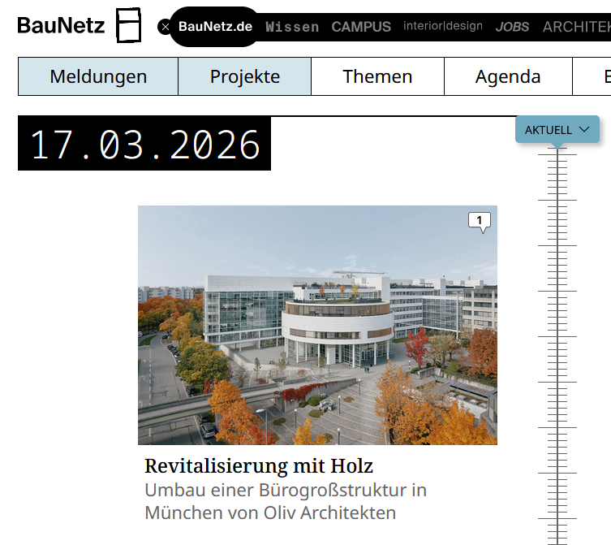Open comments via the speech bubble icon
The height and width of the screenshot is (545, 611).
[x=480, y=221]
